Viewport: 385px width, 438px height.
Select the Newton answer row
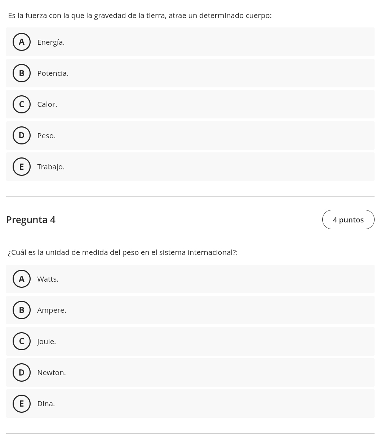point(190,372)
